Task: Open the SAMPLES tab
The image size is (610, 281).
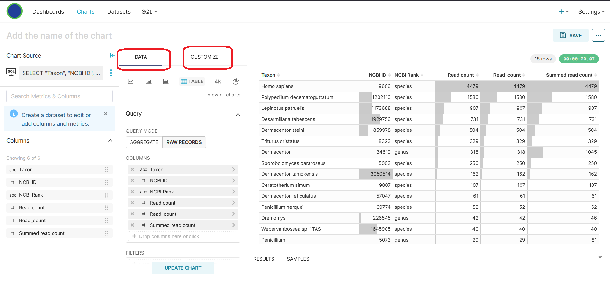Action: click(x=298, y=259)
